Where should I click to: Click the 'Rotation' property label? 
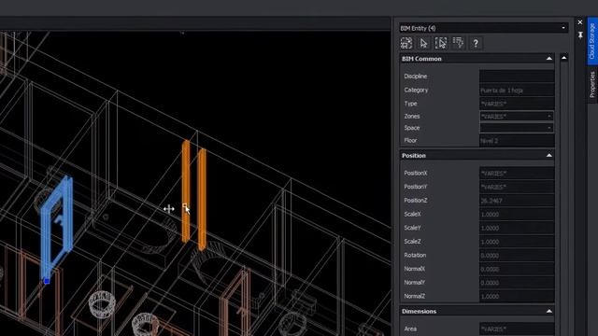[415, 255]
